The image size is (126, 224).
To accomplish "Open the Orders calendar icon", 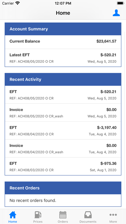I will [x=63, y=215].
